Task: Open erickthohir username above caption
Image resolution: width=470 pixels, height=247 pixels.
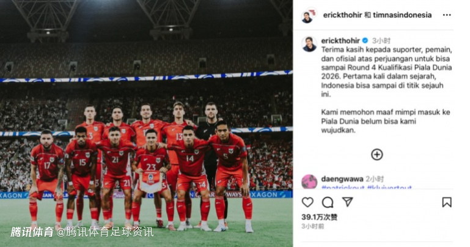Action: (x=340, y=40)
